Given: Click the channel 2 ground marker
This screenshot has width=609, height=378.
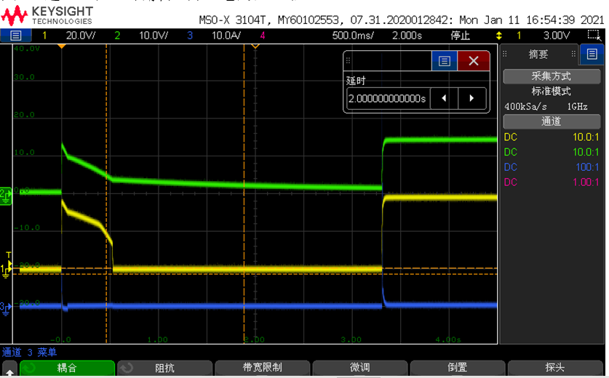Looking at the screenshot, I should click(6, 196).
